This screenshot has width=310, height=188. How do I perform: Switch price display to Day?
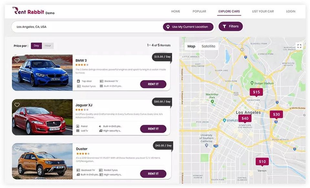pos(36,46)
